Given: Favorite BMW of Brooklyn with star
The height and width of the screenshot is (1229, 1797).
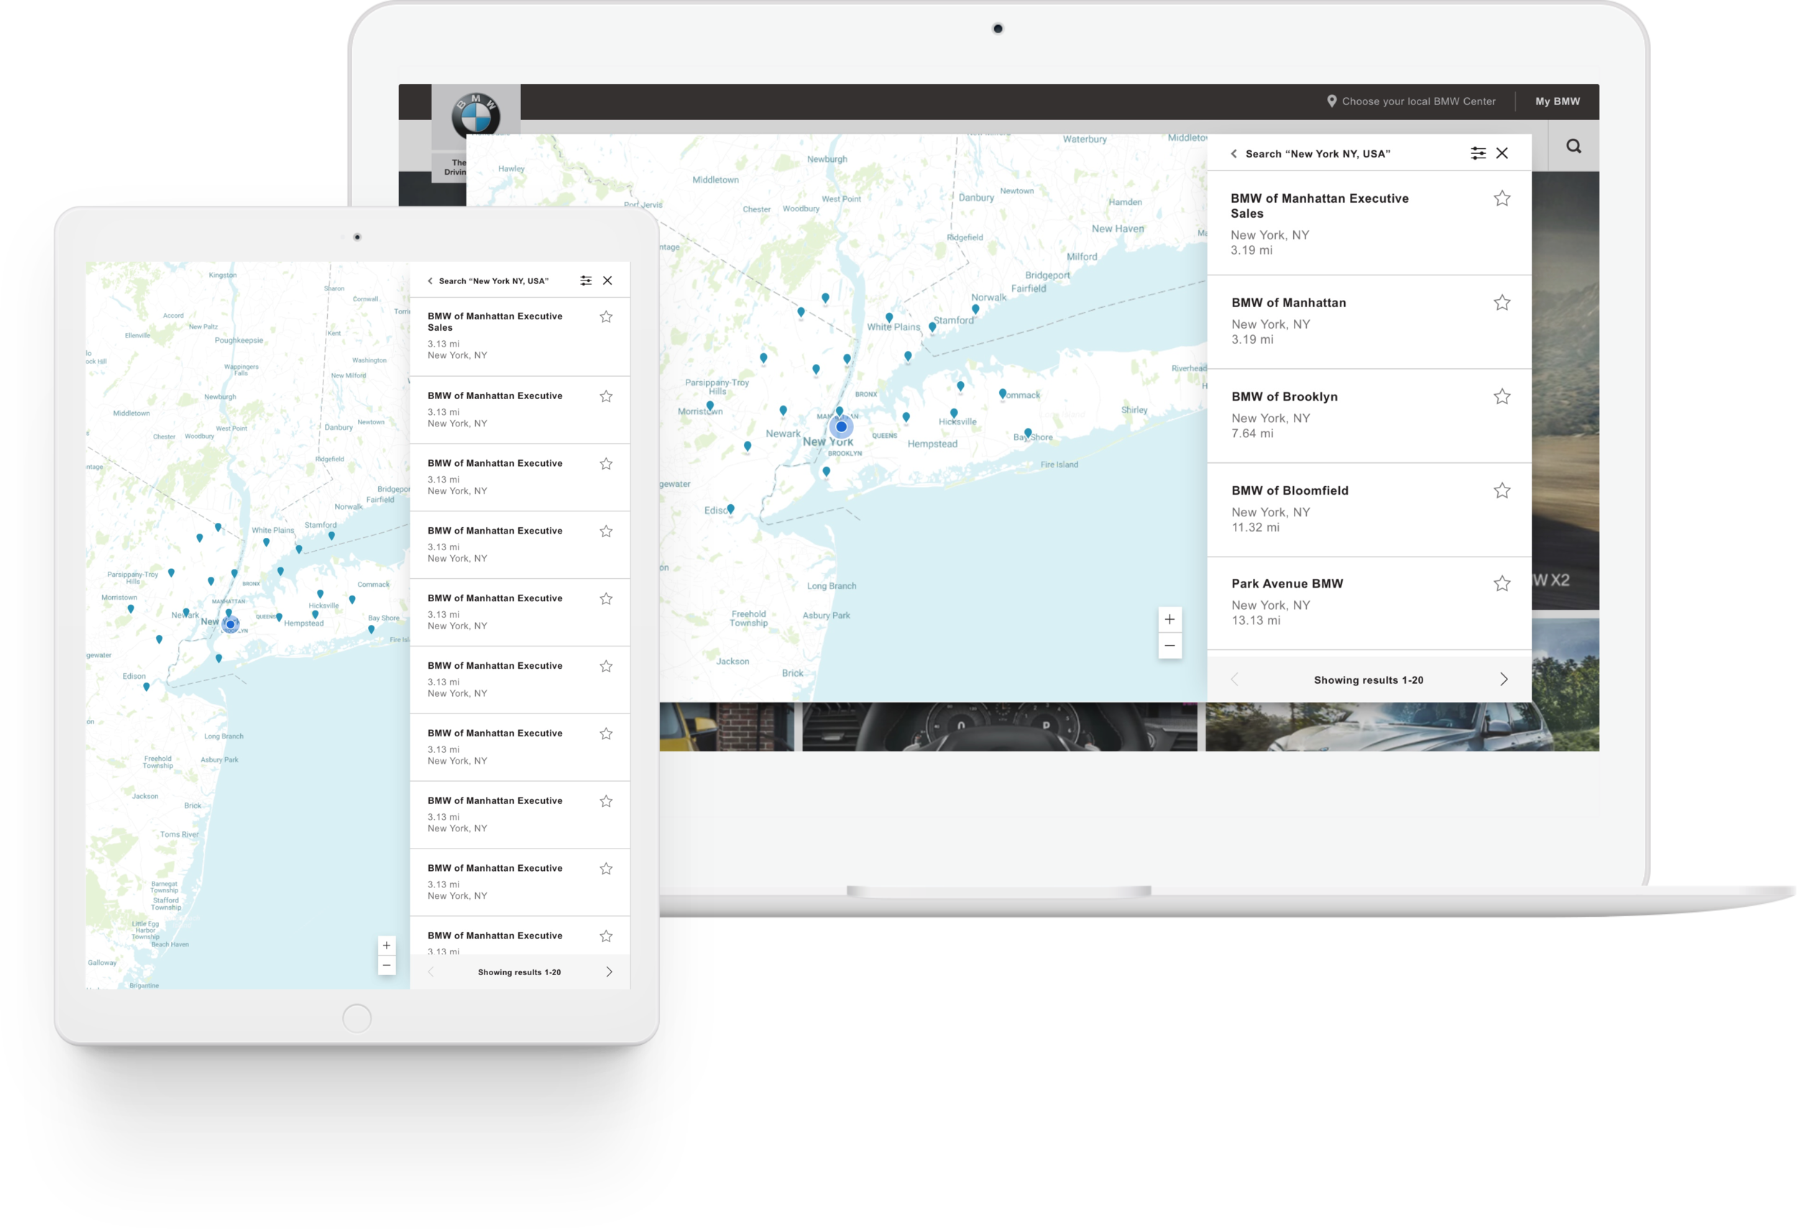Looking at the screenshot, I should 1502,397.
